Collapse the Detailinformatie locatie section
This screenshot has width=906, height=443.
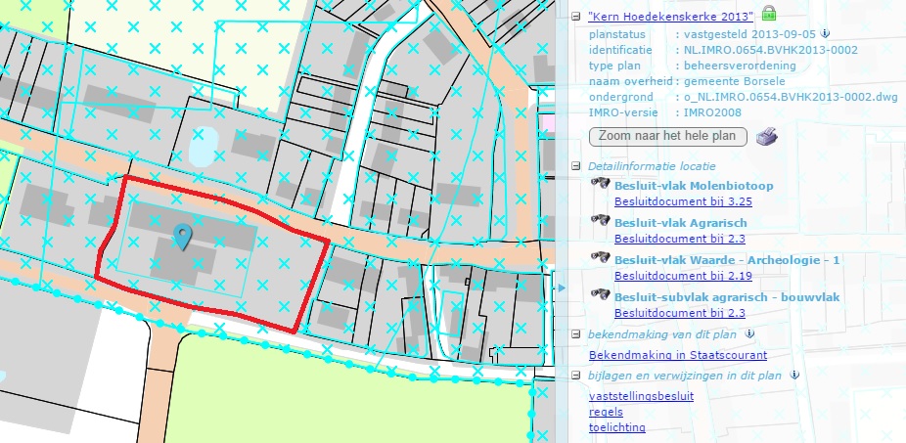tap(577, 167)
